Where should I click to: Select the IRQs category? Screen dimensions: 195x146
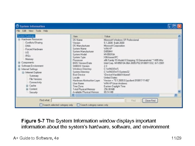coord(28,56)
